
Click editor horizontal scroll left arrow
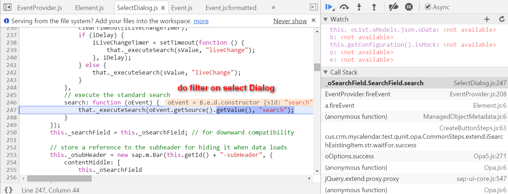[23, 178]
